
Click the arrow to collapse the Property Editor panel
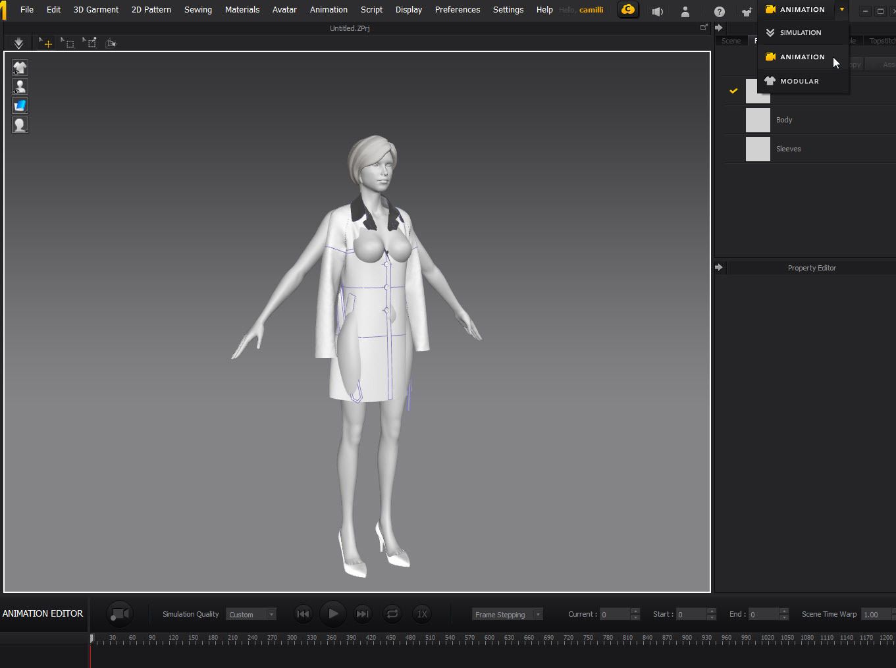[720, 267]
